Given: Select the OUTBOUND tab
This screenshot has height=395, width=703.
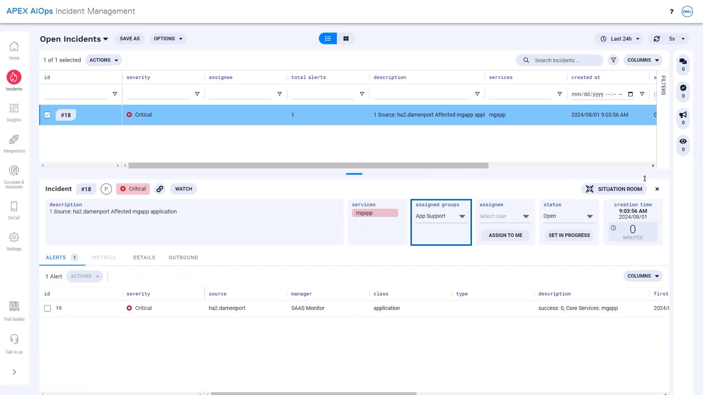Looking at the screenshot, I should coord(183,258).
